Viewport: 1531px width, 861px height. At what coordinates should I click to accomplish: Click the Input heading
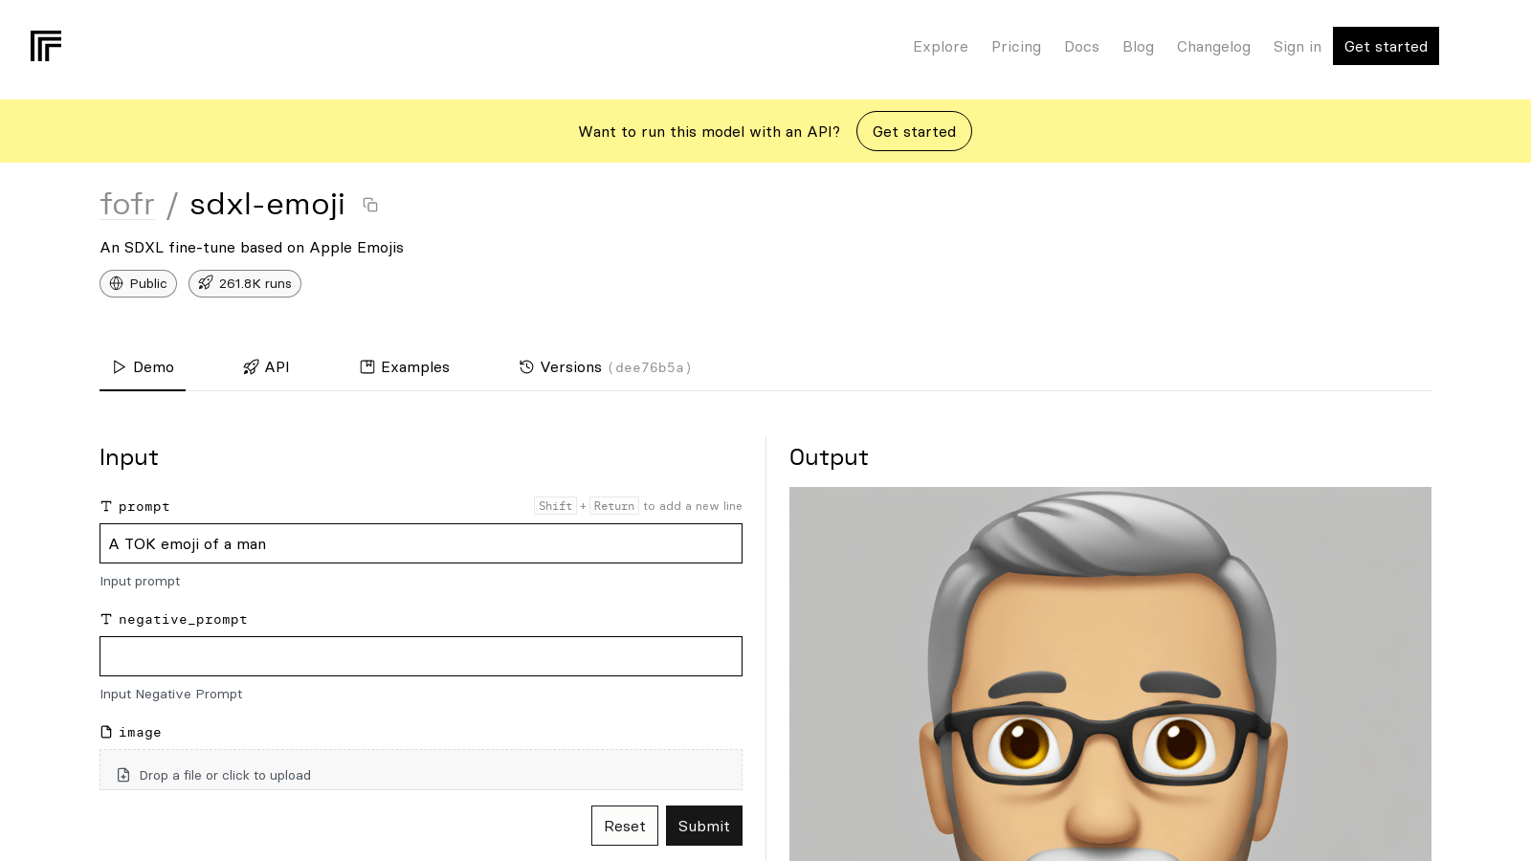[x=129, y=457]
